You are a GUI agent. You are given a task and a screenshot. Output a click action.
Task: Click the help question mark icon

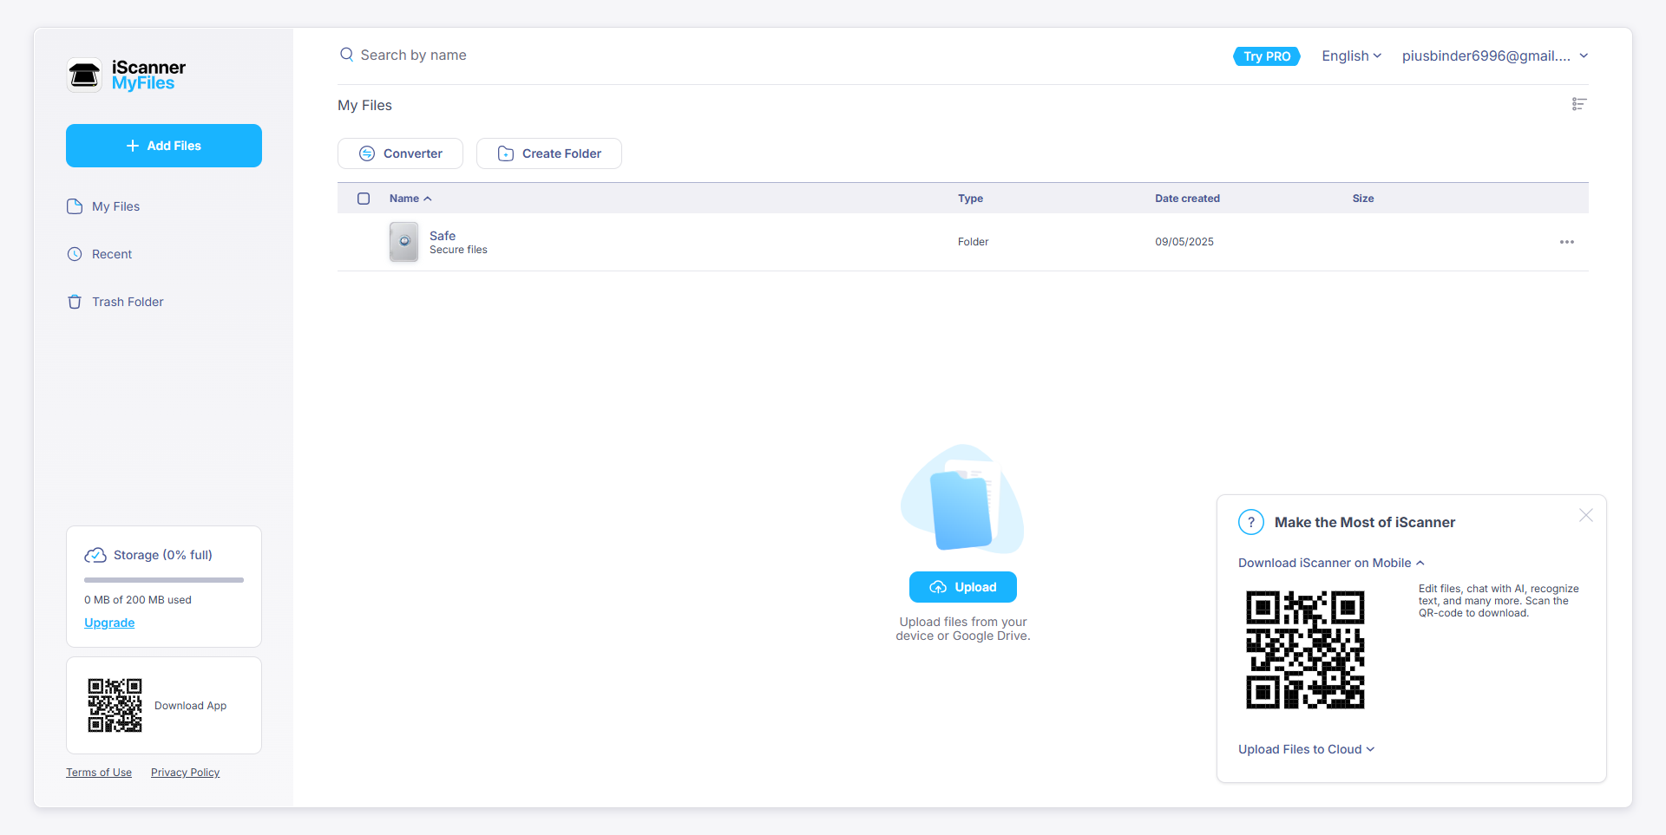pyautogui.click(x=1250, y=522)
